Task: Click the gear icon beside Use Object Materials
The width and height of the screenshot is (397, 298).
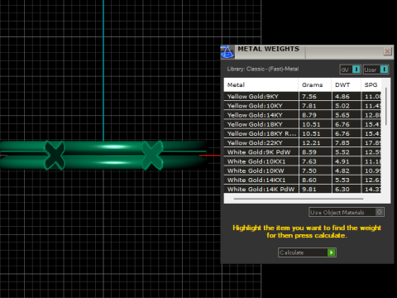Action: pyautogui.click(x=380, y=212)
